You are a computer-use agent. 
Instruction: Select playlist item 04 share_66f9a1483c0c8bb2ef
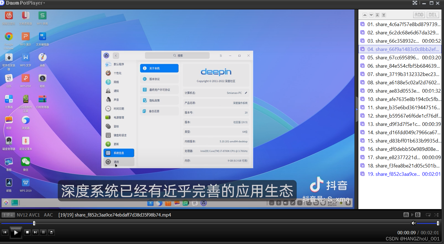(x=400, y=49)
